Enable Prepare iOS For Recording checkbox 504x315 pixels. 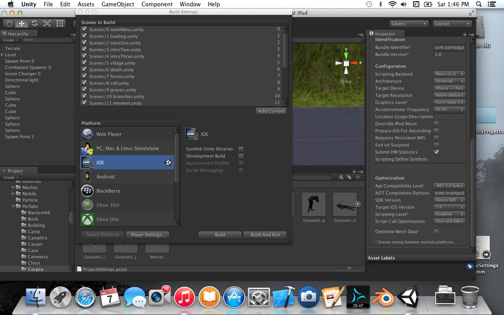coord(436,131)
